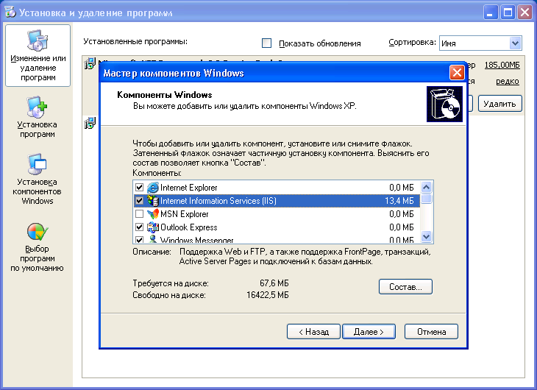This screenshot has width=537, height=390.
Task: Uncheck the Outlook Express component
Action: coord(139,227)
